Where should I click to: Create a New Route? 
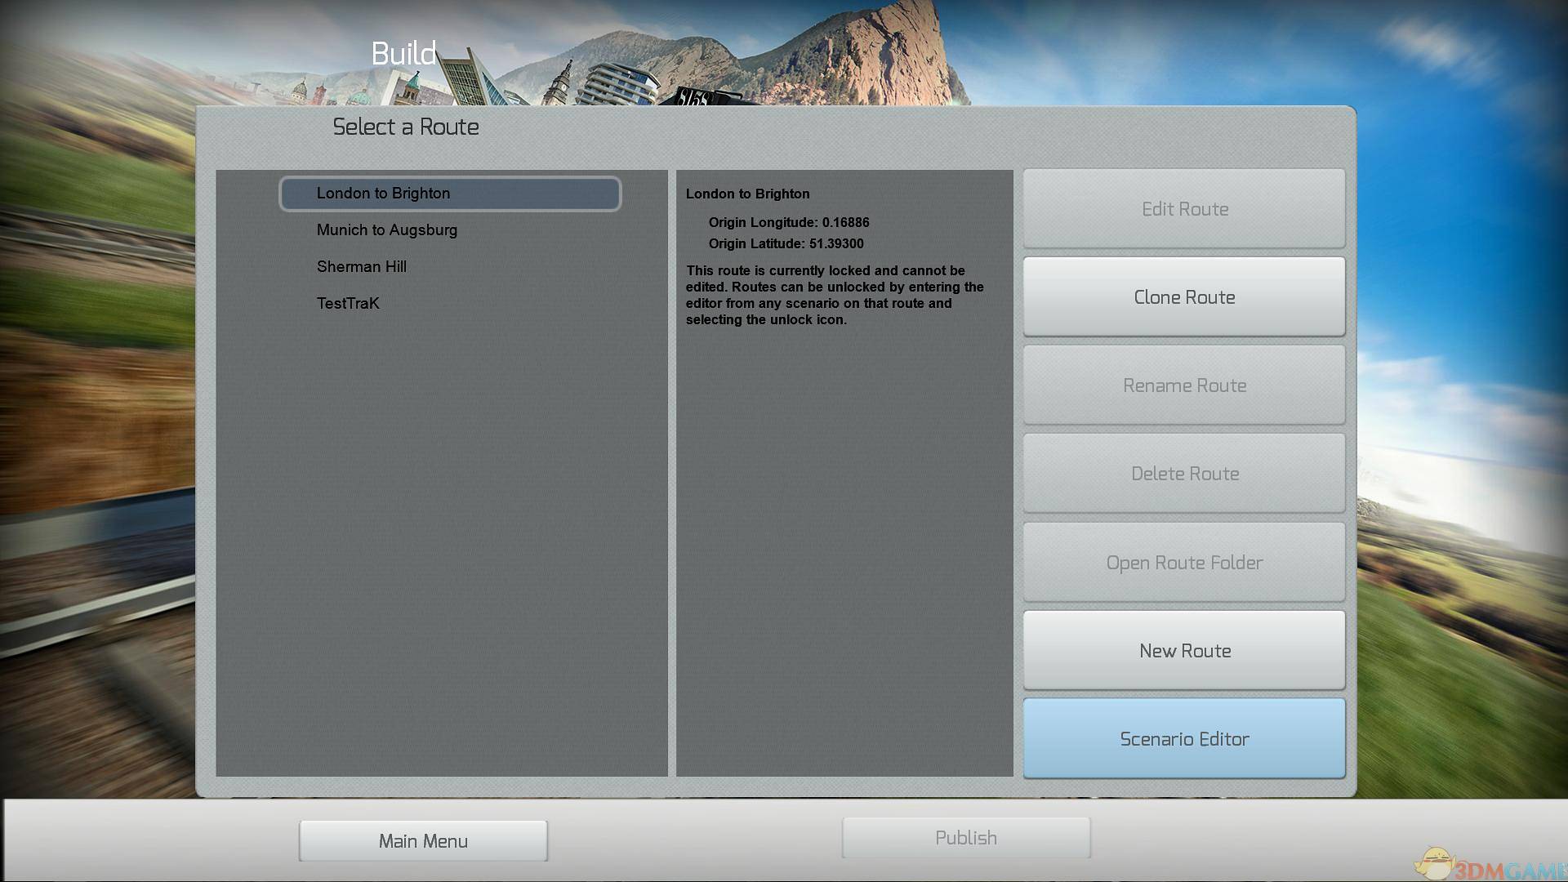(1183, 651)
